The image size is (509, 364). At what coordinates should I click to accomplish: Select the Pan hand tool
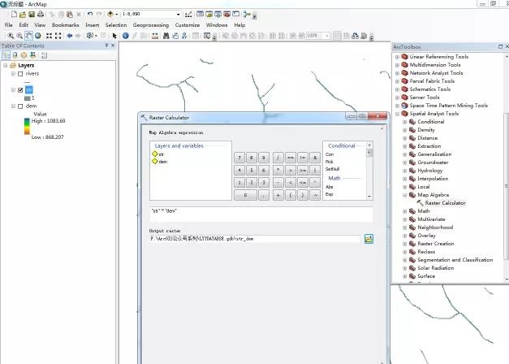tap(28, 36)
